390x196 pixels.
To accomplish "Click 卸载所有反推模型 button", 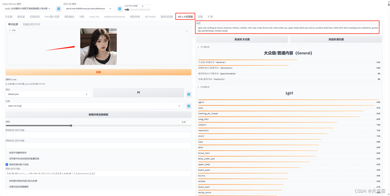I will coord(98,114).
